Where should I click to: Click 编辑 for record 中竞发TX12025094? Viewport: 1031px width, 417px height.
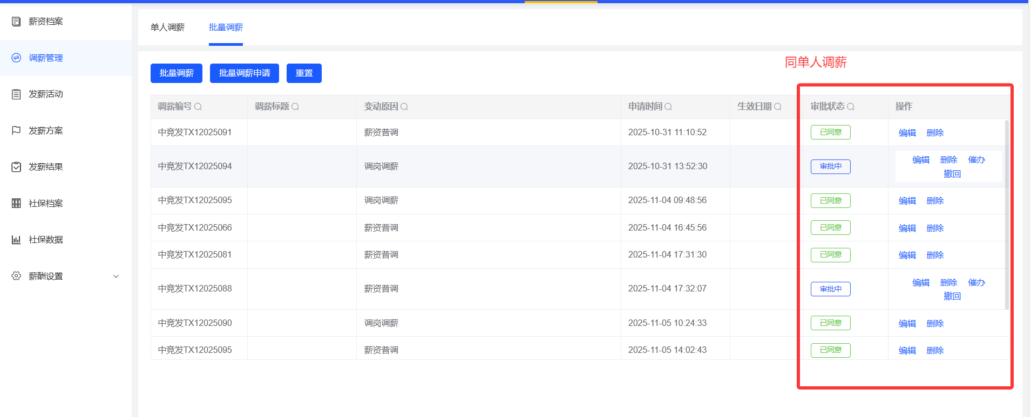921,160
